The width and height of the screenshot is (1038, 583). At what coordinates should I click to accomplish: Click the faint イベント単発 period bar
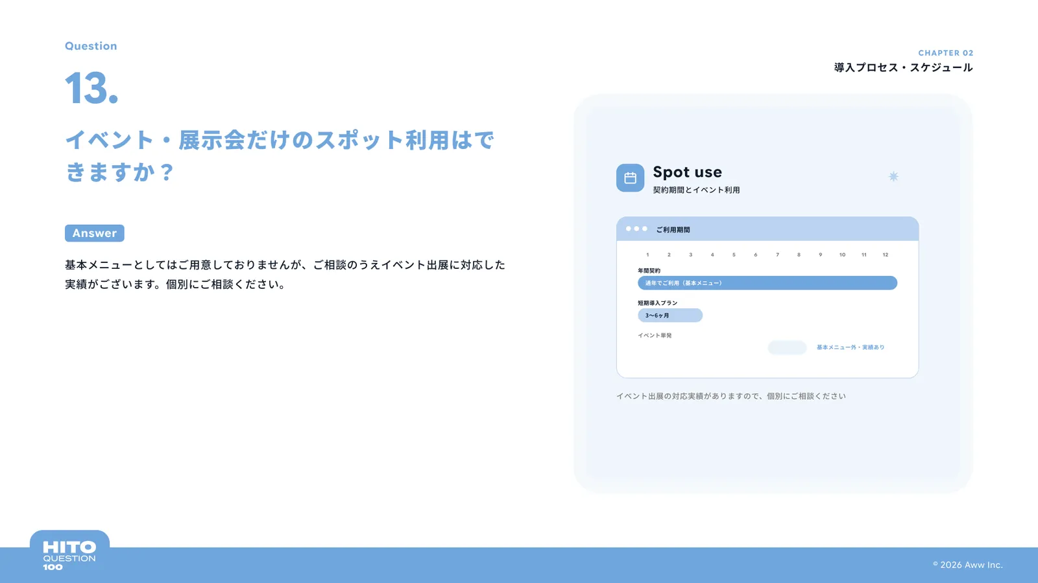787,348
